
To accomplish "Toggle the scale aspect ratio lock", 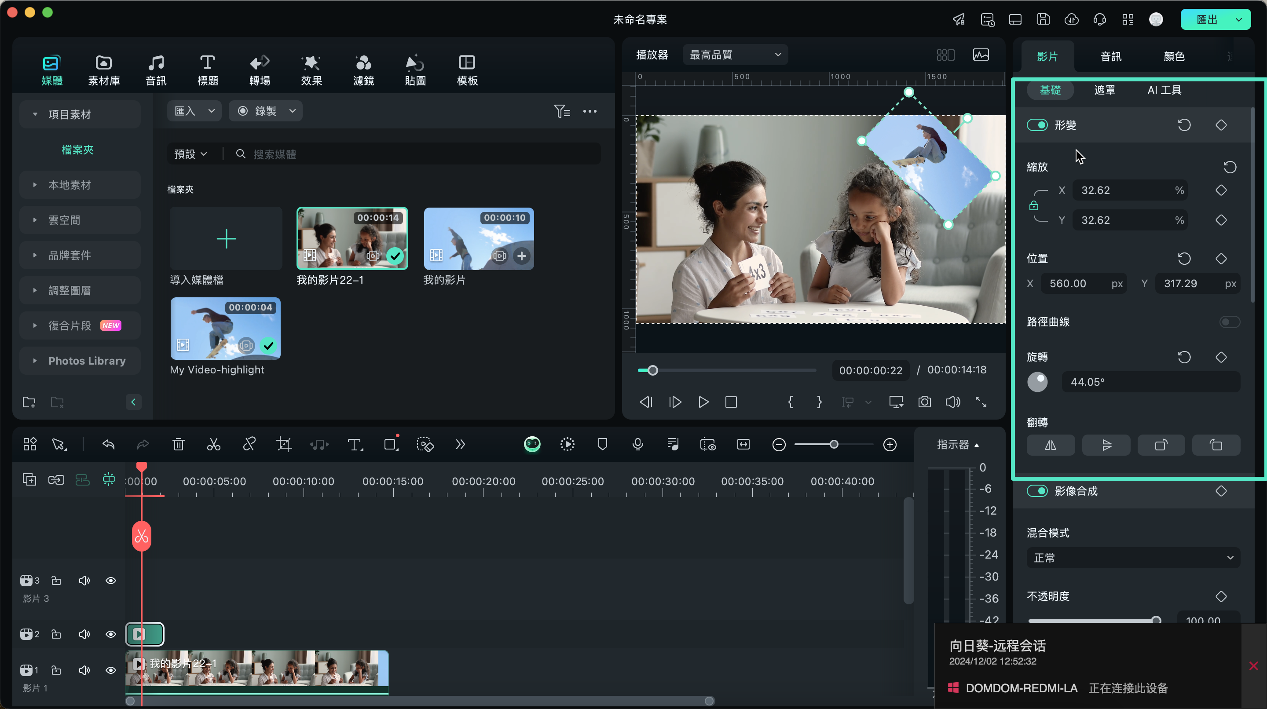I will pos(1034,205).
